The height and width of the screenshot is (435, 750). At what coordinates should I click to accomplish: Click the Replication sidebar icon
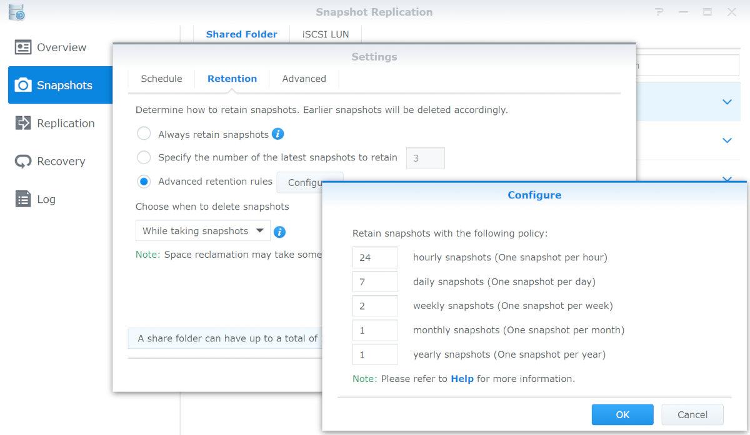click(x=23, y=123)
